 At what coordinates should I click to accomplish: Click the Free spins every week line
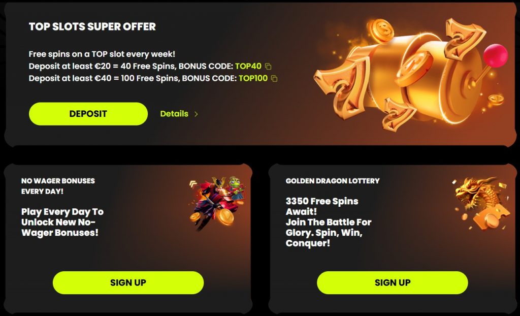pos(102,54)
